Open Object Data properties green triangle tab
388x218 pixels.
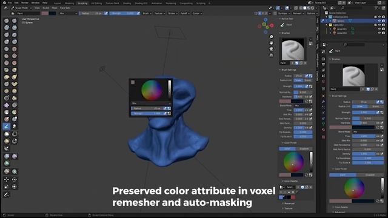click(x=323, y=124)
